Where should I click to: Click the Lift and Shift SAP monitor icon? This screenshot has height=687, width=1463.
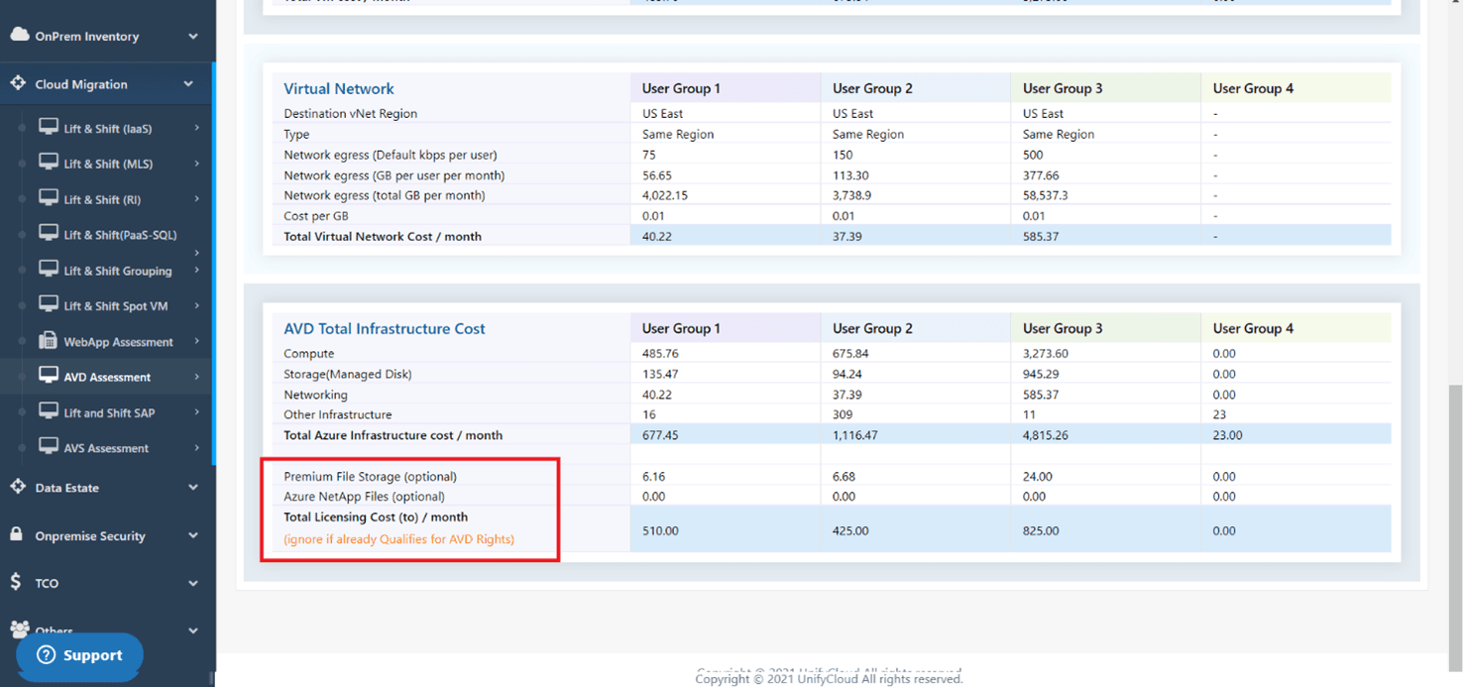(49, 411)
